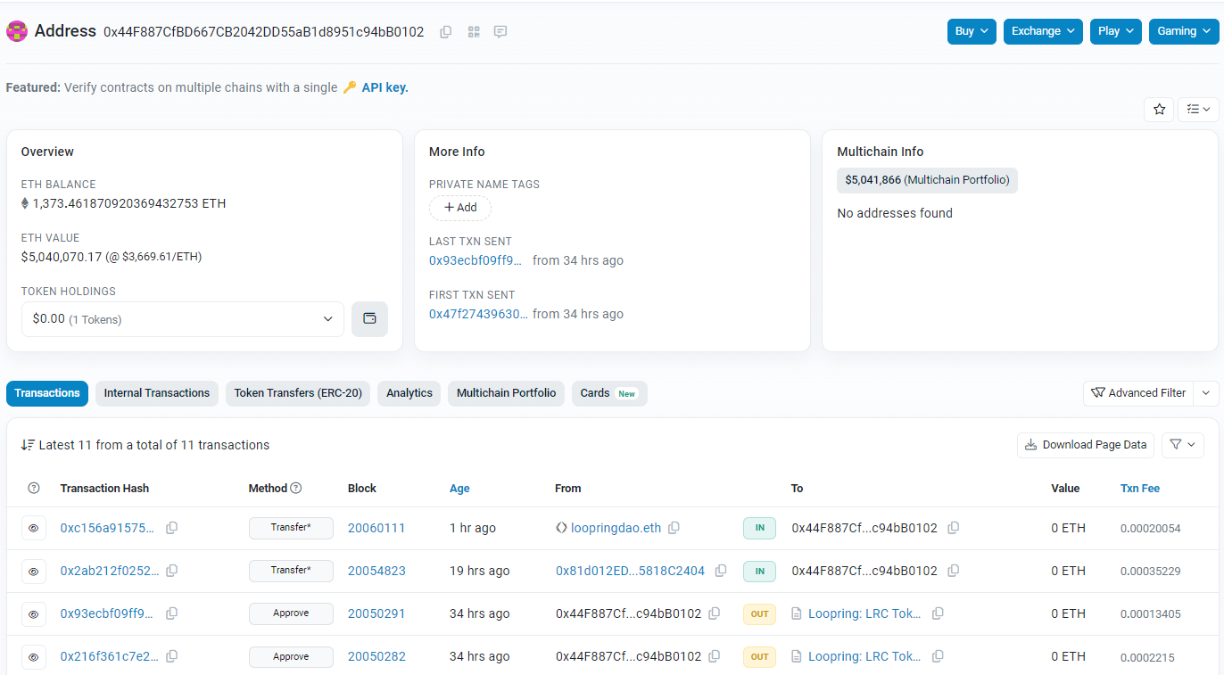Preview transaction 0xc156a91575 with eye icon
This screenshot has height=675, width=1224.
tap(34, 528)
